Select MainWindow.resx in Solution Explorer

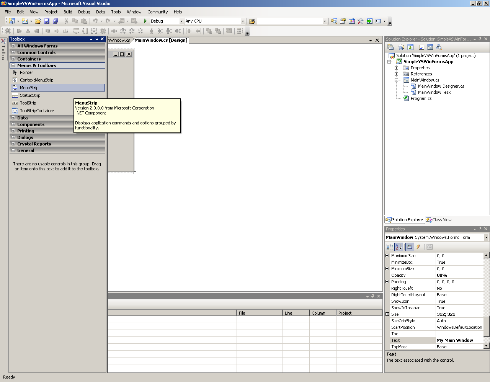pyautogui.click(x=434, y=92)
